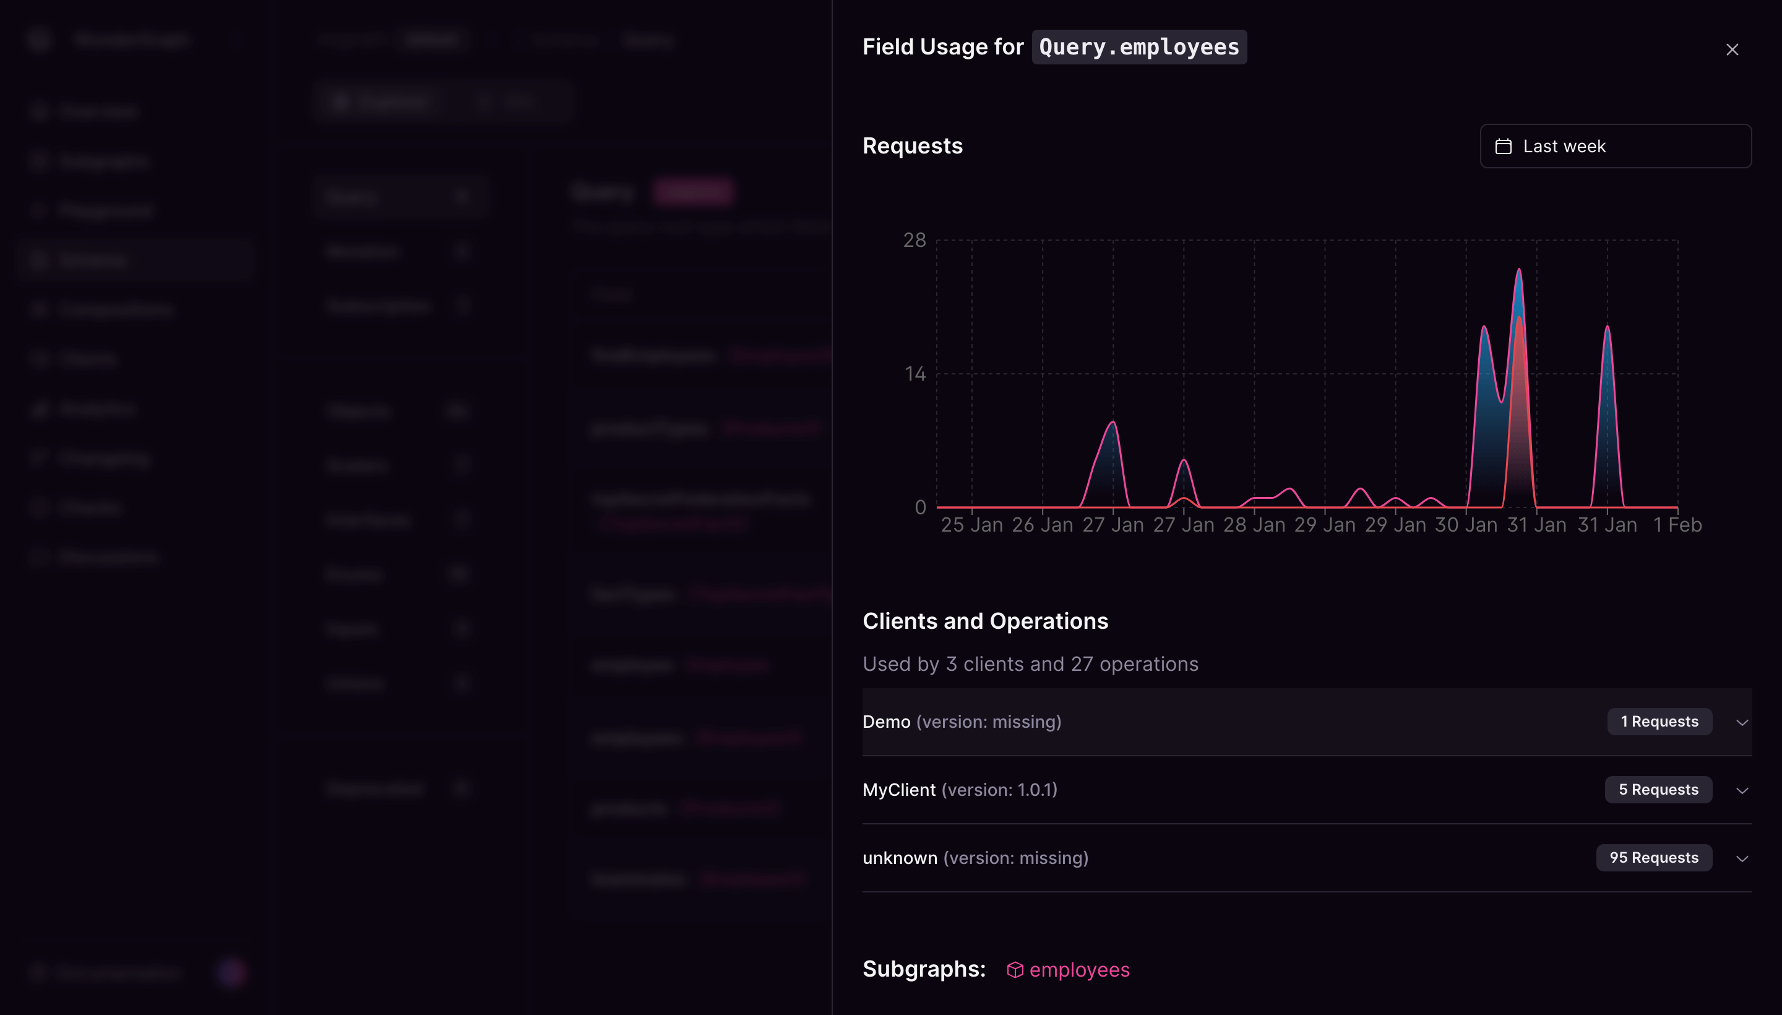Click the 95 Requests badge on the unknown row

[x=1654, y=858]
